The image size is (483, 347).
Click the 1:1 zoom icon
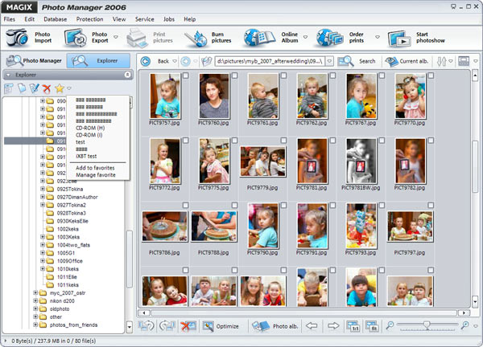(x=353, y=326)
